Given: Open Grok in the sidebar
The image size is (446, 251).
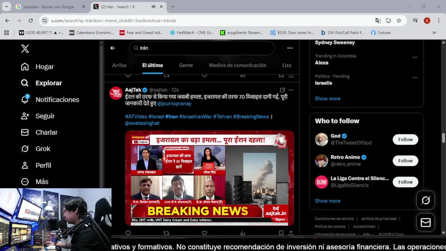Looking at the screenshot, I should point(36,149).
